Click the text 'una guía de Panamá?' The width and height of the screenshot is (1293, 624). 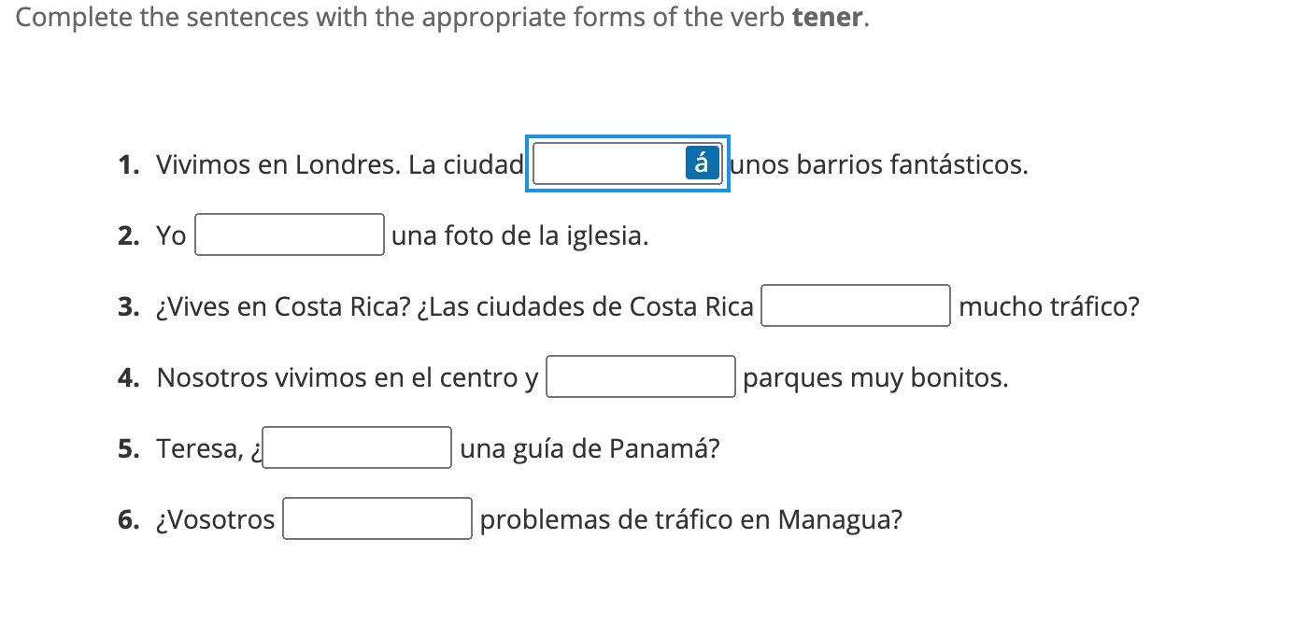click(590, 448)
